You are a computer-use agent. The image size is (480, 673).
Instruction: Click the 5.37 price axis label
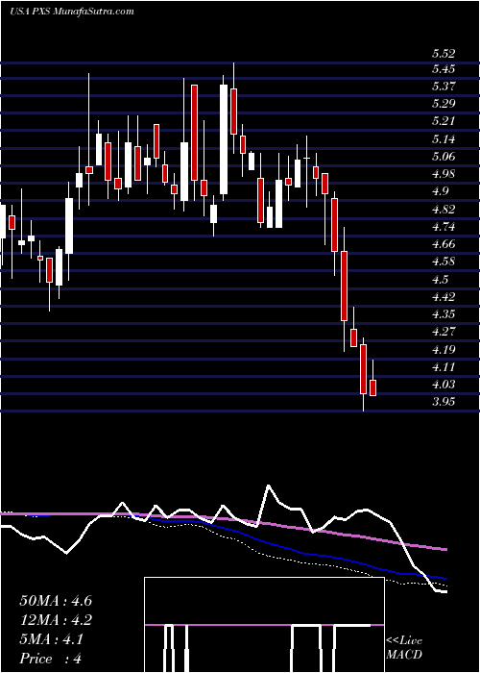click(x=444, y=87)
